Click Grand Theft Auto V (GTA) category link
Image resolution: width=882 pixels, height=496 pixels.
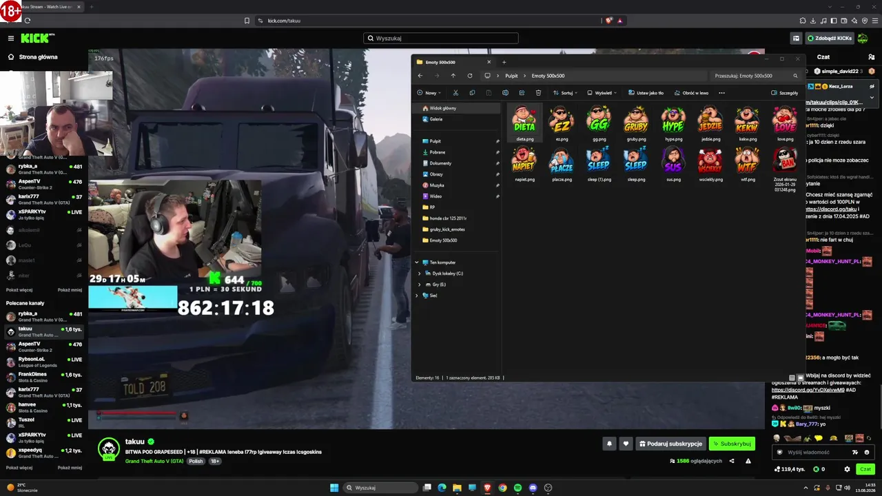[x=154, y=461]
